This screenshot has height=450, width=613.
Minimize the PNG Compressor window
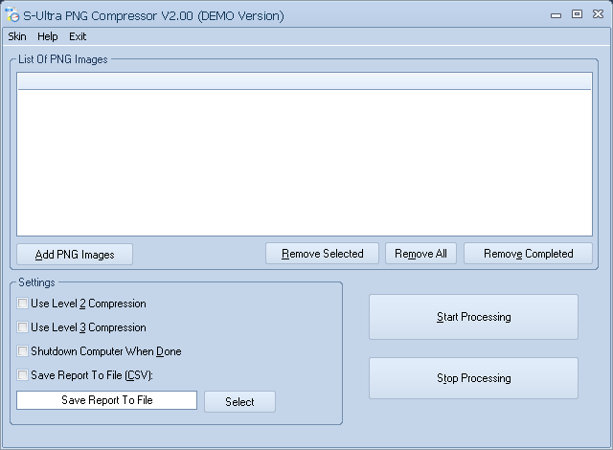pyautogui.click(x=557, y=14)
